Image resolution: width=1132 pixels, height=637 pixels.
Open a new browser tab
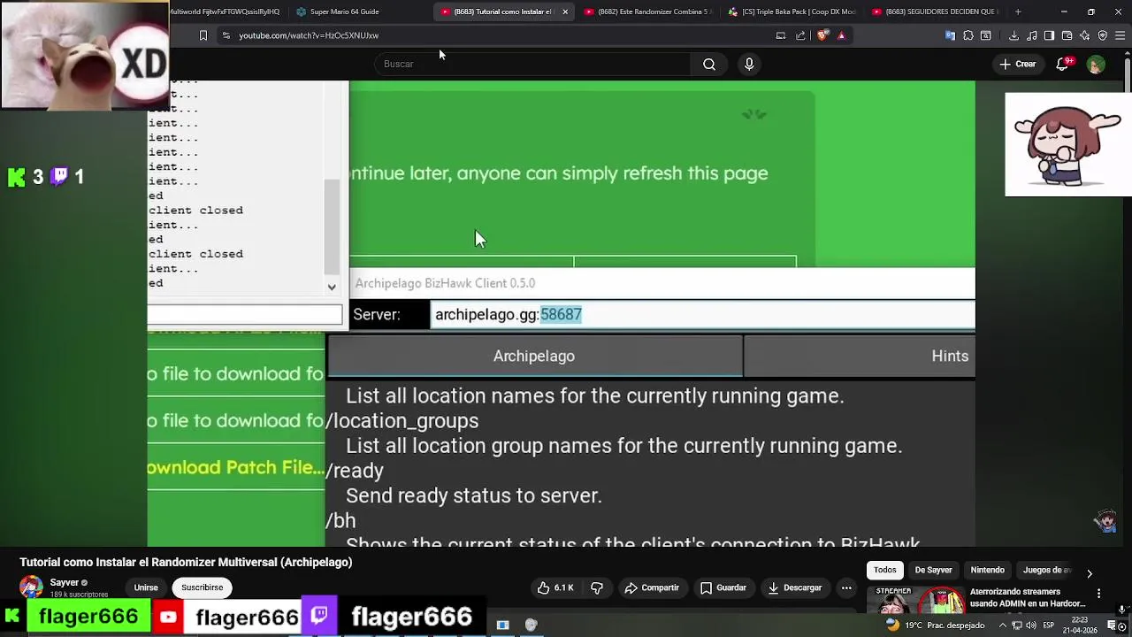(1018, 12)
